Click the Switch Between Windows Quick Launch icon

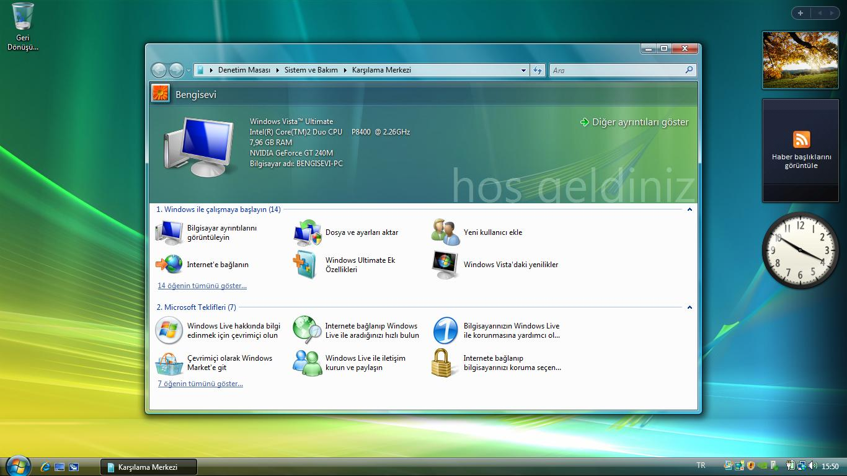click(x=74, y=467)
